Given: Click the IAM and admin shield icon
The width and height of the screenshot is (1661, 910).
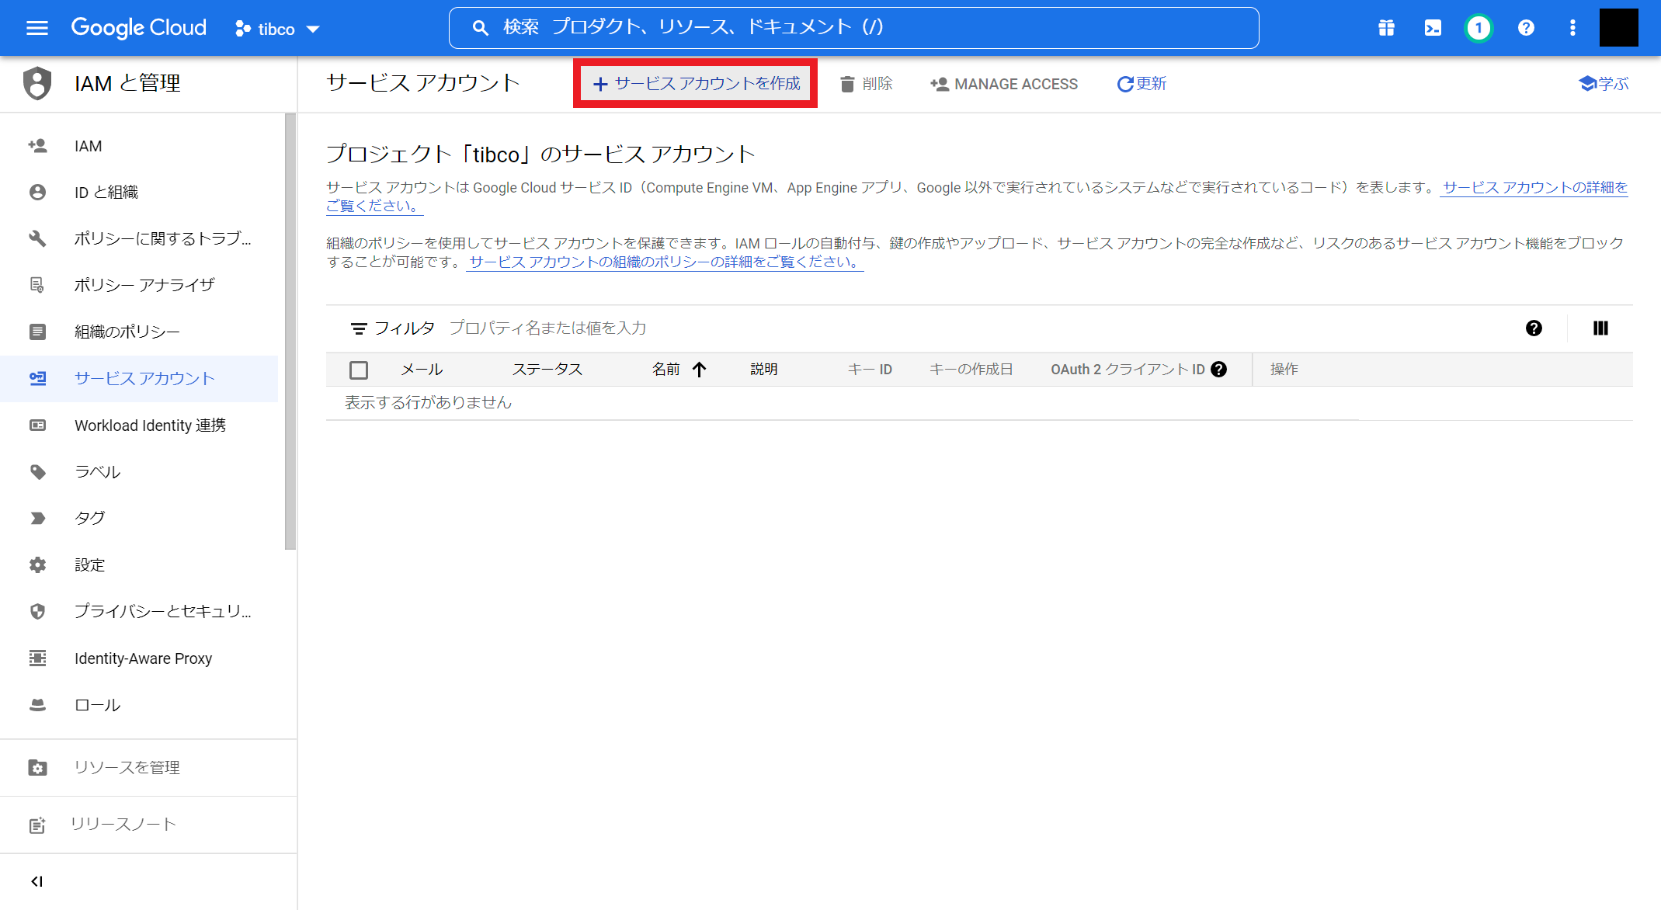Looking at the screenshot, I should coord(36,83).
